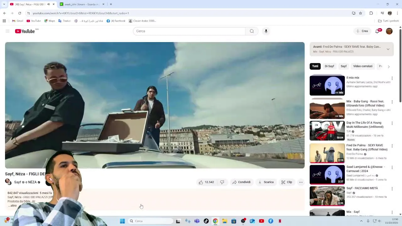This screenshot has width=402, height=226.
Task: Show hidden system tray icons
Action: click(361, 221)
